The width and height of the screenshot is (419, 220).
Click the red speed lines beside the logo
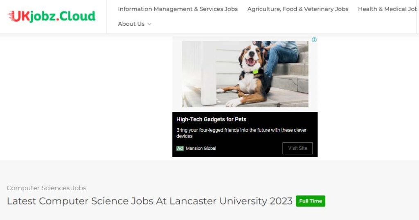[10, 16]
